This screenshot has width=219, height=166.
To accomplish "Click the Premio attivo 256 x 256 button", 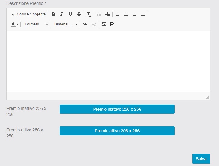I will [117, 131].
